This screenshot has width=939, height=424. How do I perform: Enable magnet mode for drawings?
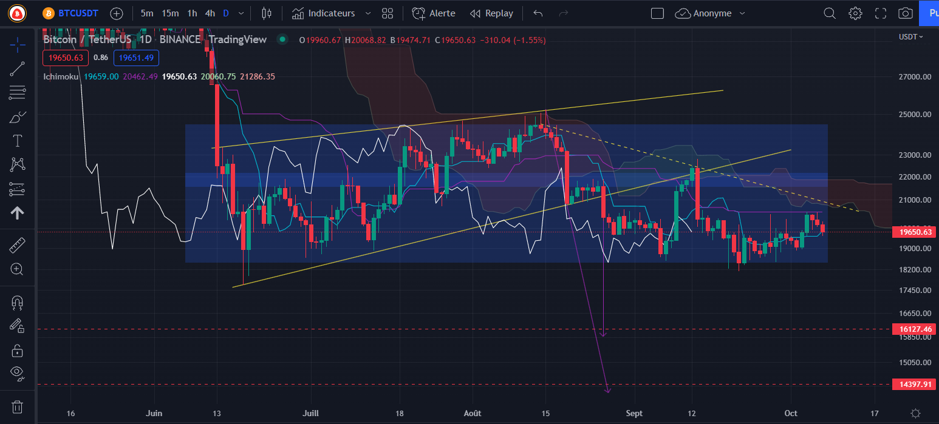tap(17, 302)
